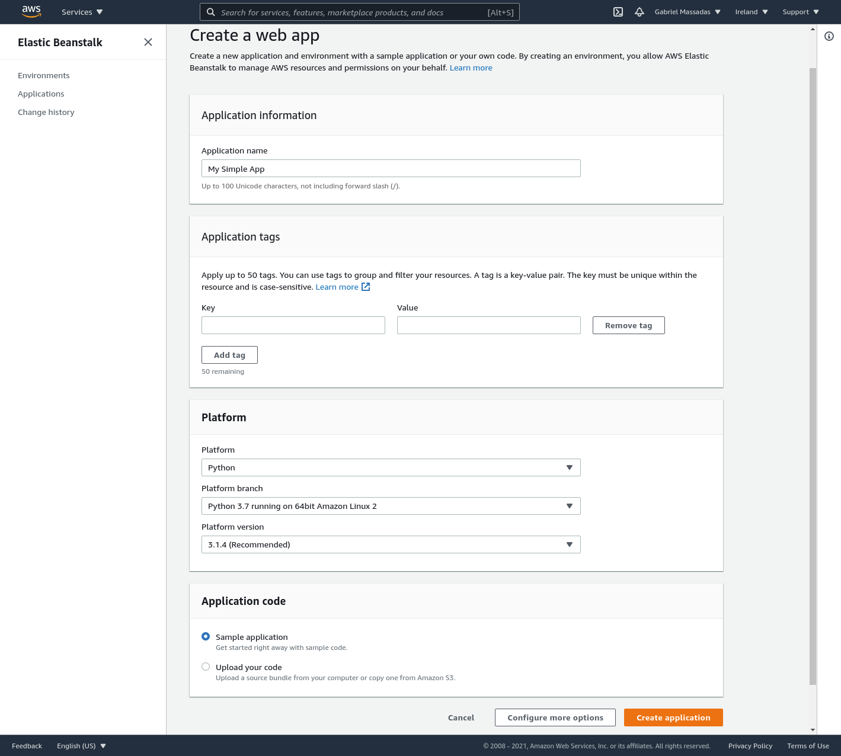The width and height of the screenshot is (841, 756).
Task: Click the search magnifier icon
Action: click(211, 12)
